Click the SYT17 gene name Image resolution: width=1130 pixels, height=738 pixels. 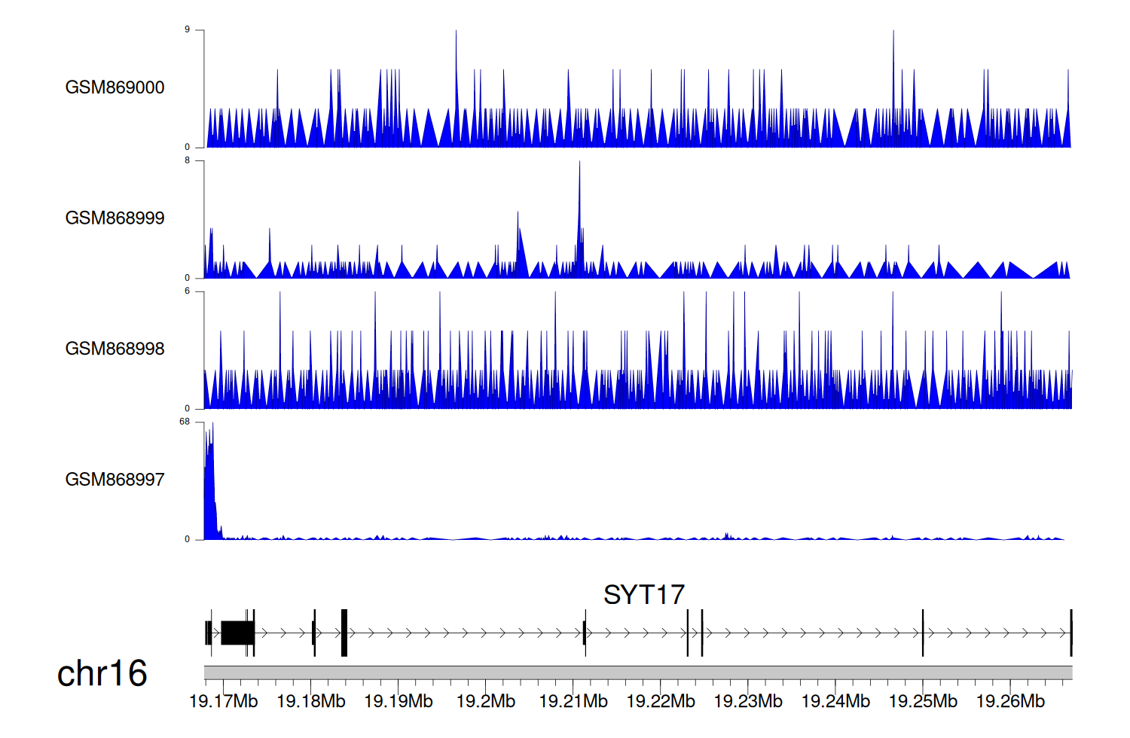[643, 595]
